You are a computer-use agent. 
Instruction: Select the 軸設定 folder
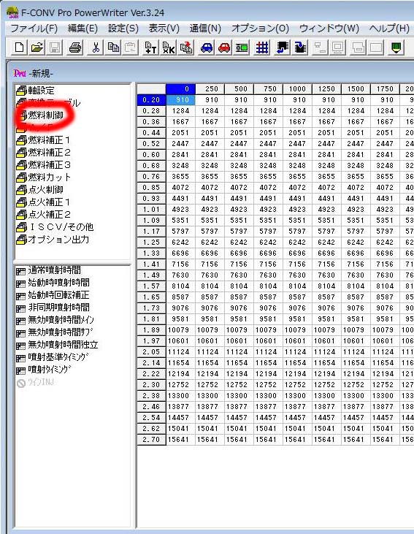click(35, 91)
